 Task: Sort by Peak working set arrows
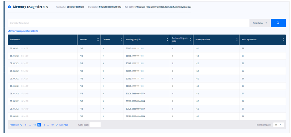[x=191, y=40]
